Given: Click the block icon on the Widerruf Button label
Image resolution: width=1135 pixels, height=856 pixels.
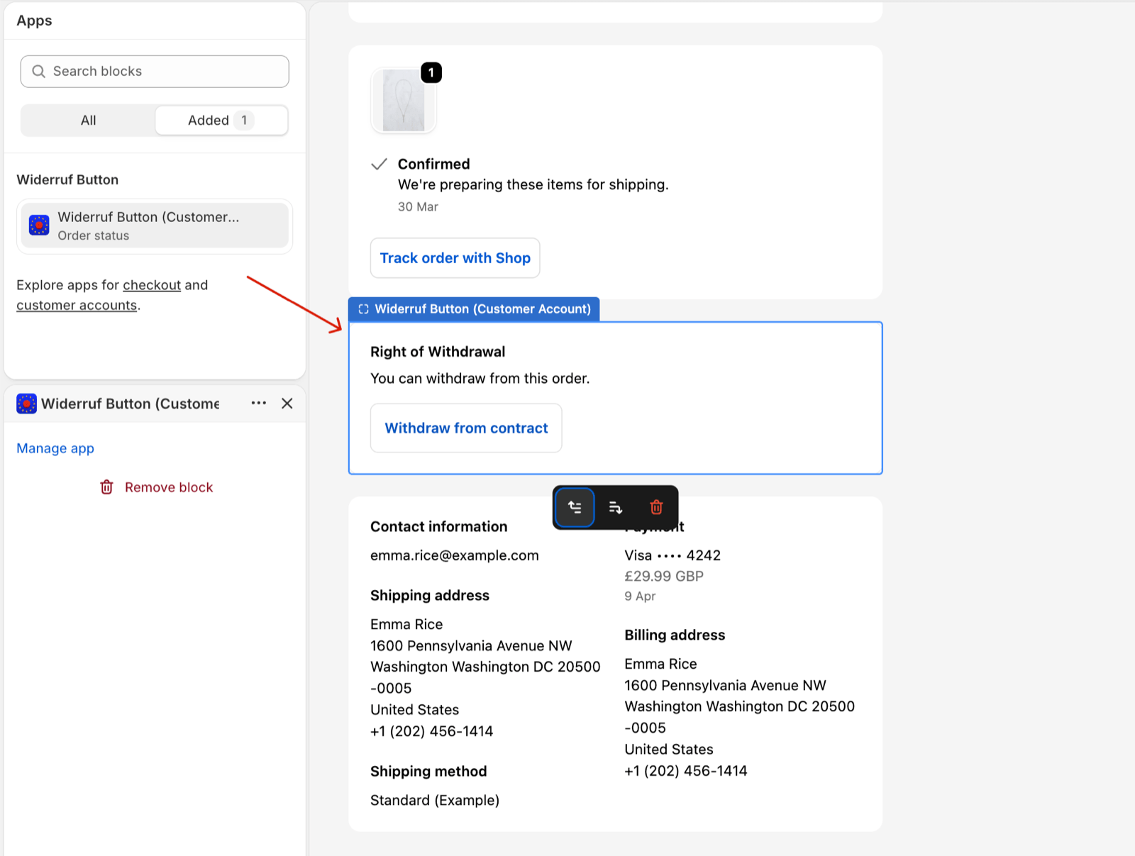Looking at the screenshot, I should pos(364,309).
